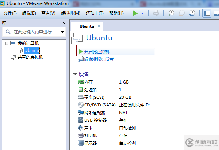Click the computer icon beside 我的计算机
This screenshot has width=219, height=150.
coord(13,44)
